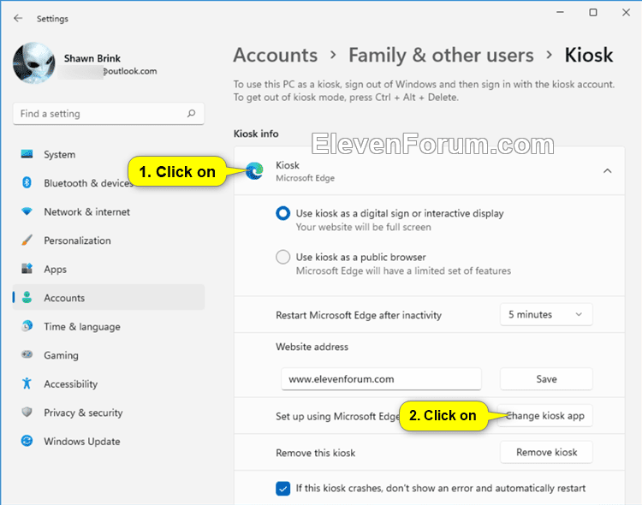Click the Find a setting search box
This screenshot has width=642, height=505.
tap(109, 114)
